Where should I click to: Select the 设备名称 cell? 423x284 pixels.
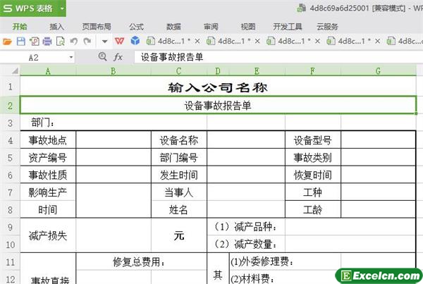(x=178, y=140)
